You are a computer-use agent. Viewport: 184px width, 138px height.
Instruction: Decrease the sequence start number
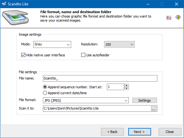coord(127,88)
